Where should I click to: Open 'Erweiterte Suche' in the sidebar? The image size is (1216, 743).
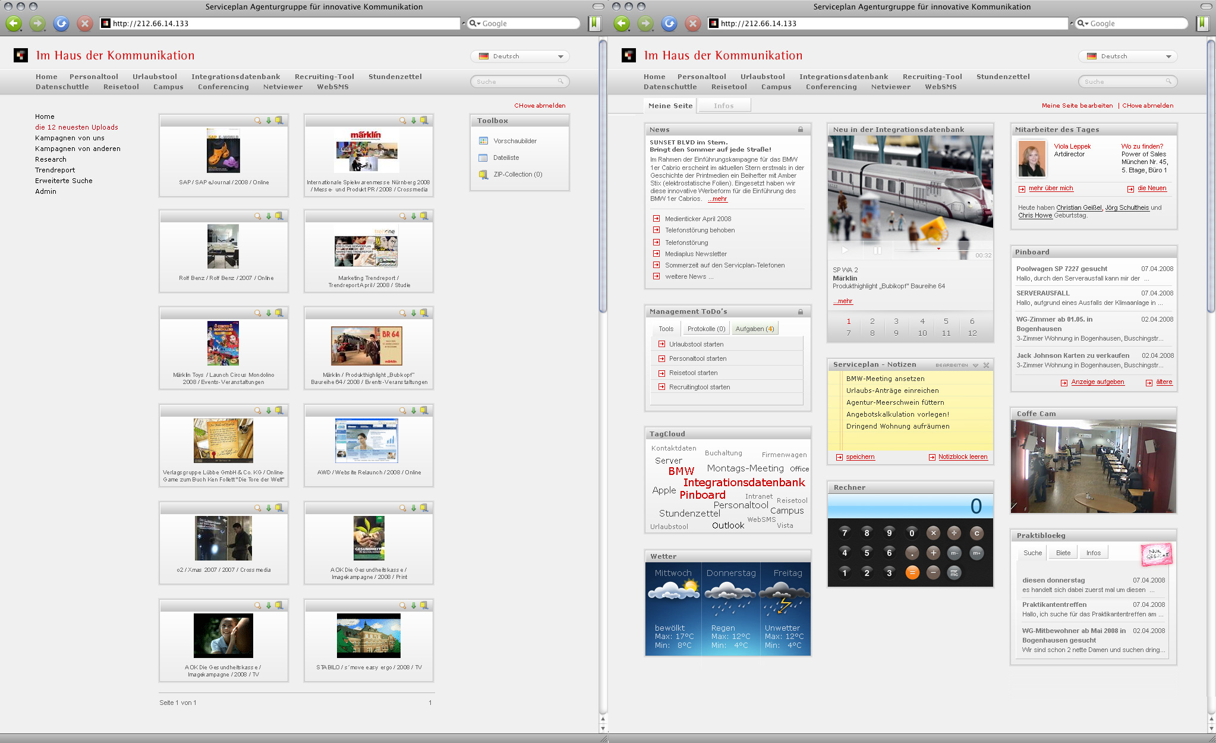coord(64,181)
